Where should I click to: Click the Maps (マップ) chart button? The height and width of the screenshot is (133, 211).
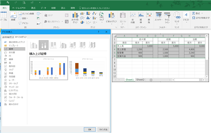(102, 17)
